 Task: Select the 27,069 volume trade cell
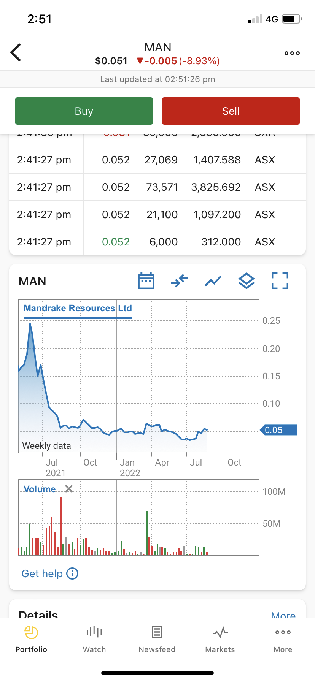click(x=161, y=160)
